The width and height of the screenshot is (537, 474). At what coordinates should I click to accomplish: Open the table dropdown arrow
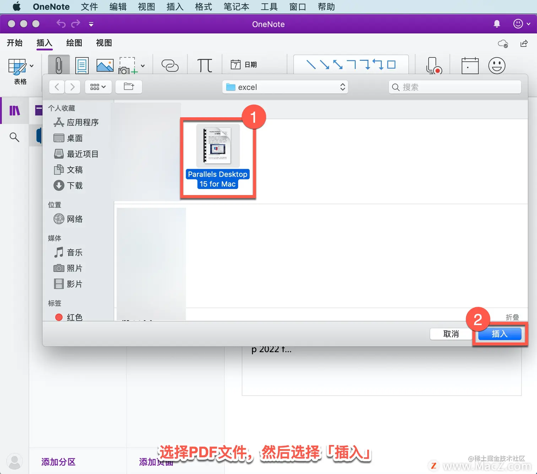pyautogui.click(x=32, y=66)
